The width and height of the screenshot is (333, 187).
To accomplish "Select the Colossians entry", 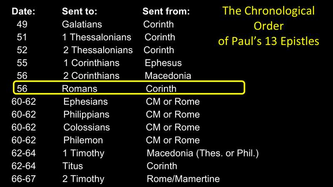I will 87,127.
